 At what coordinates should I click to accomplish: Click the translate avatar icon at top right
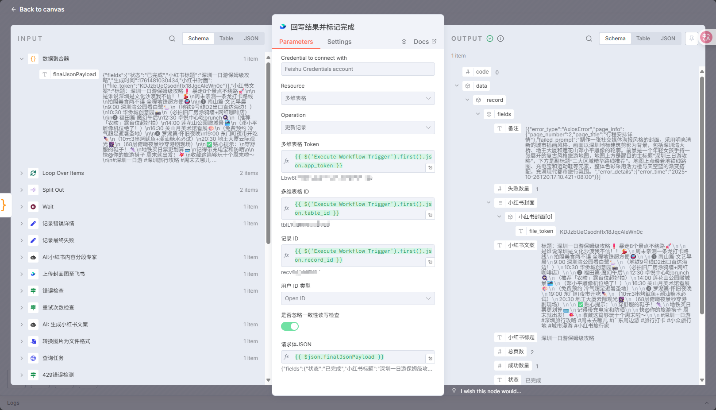[x=706, y=38]
